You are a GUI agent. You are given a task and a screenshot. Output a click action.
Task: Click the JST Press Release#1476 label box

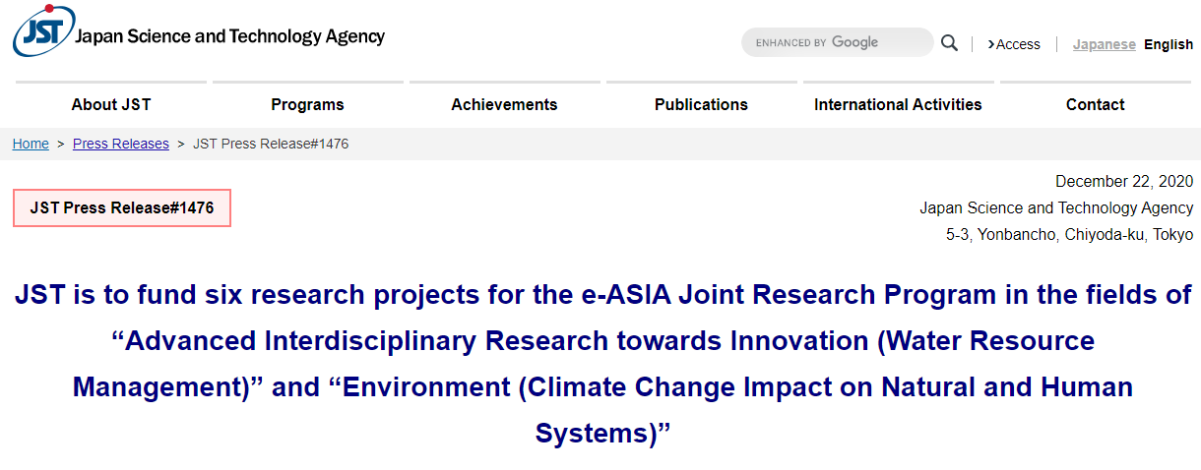point(122,207)
